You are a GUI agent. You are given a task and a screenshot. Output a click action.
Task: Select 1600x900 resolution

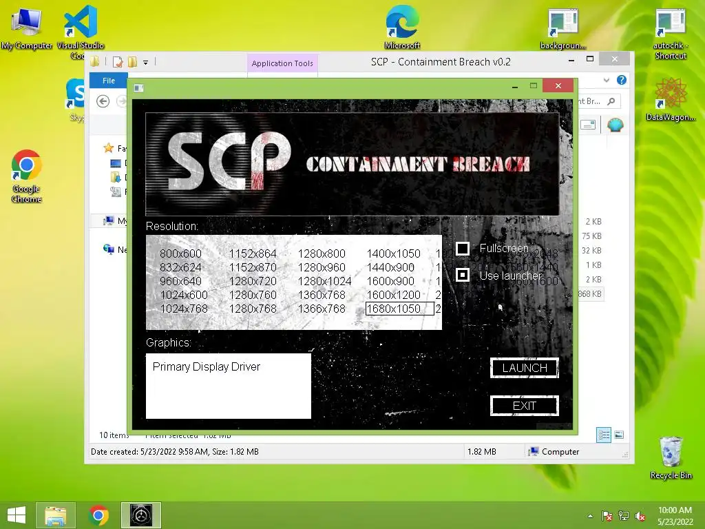[390, 281]
